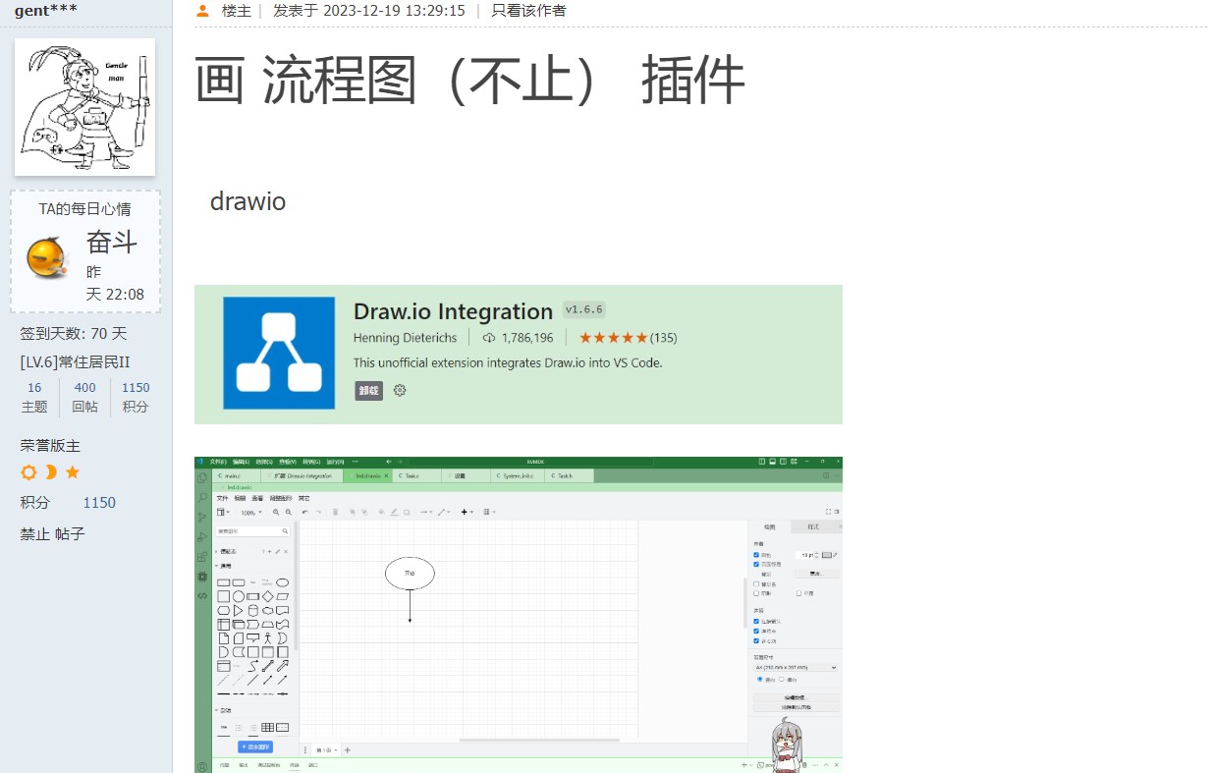Switch to the 样式 tab in format panel
This screenshot has width=1208, height=773.
pos(813,526)
